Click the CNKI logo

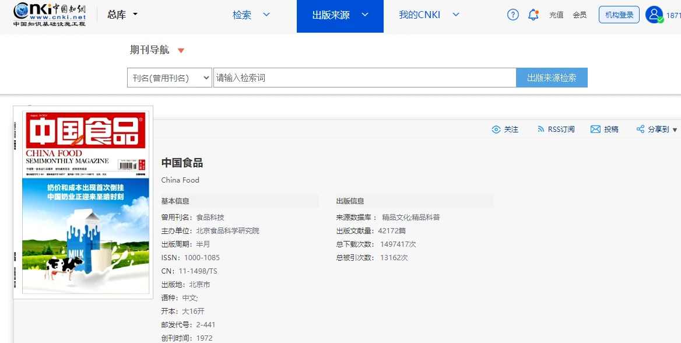coord(49,15)
